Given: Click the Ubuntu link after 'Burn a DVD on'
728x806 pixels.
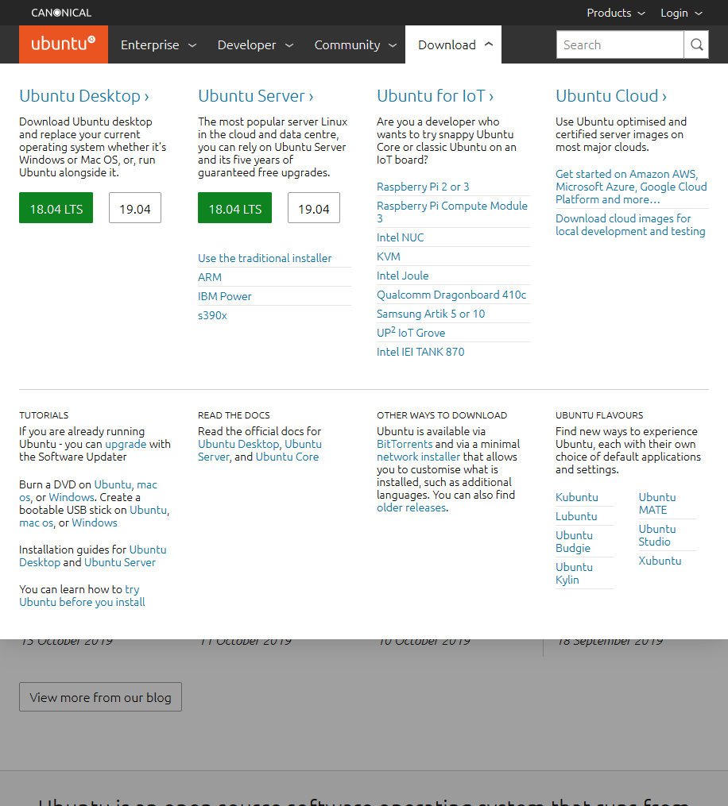Looking at the screenshot, I should [x=113, y=484].
